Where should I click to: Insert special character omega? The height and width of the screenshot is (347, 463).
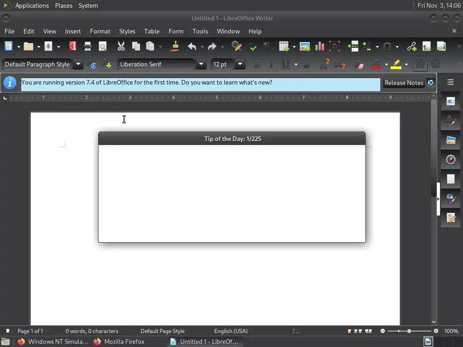pyautogui.click(x=387, y=47)
